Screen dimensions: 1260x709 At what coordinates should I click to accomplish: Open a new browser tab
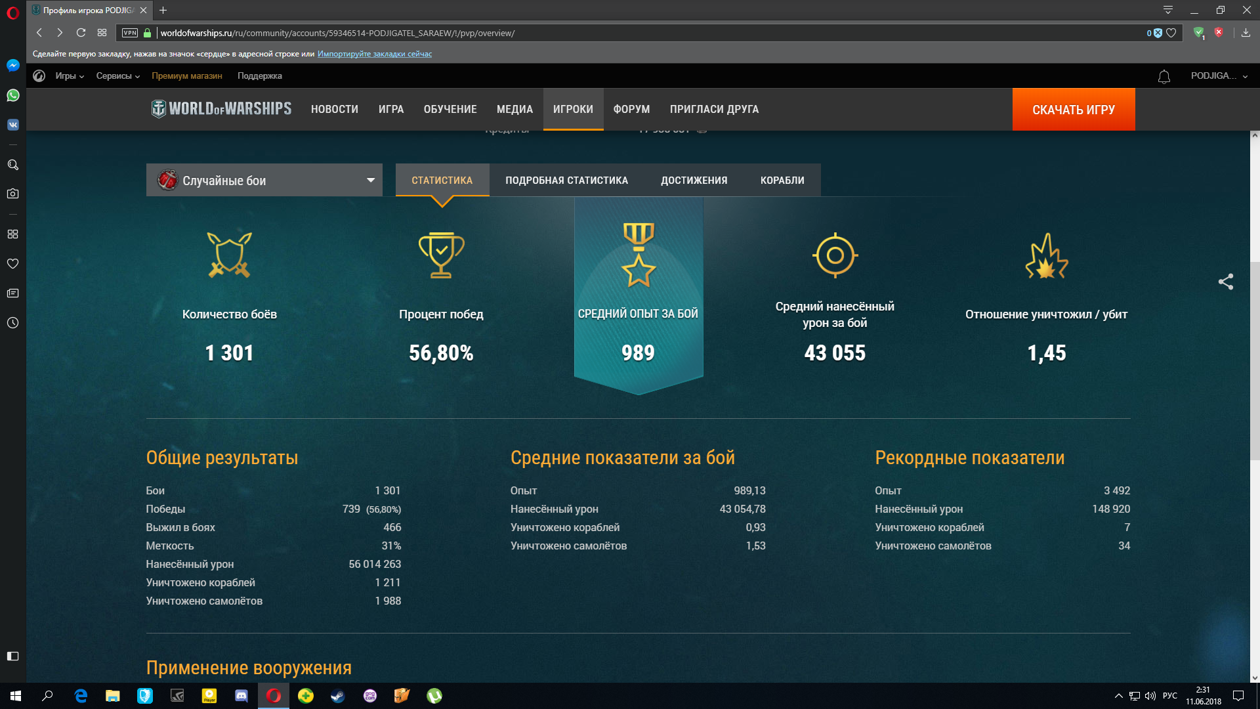(163, 11)
